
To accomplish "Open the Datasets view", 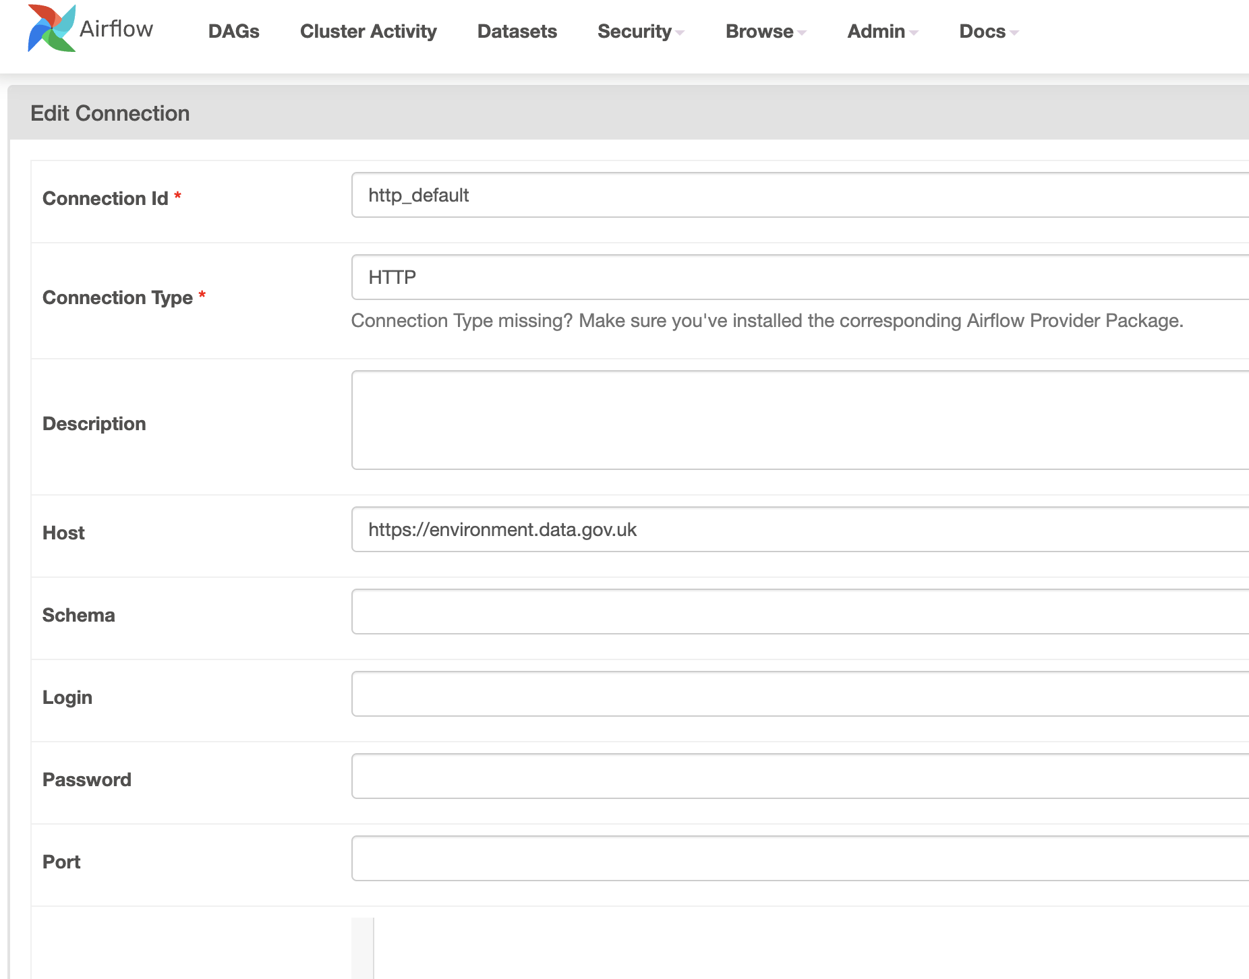I will [517, 31].
